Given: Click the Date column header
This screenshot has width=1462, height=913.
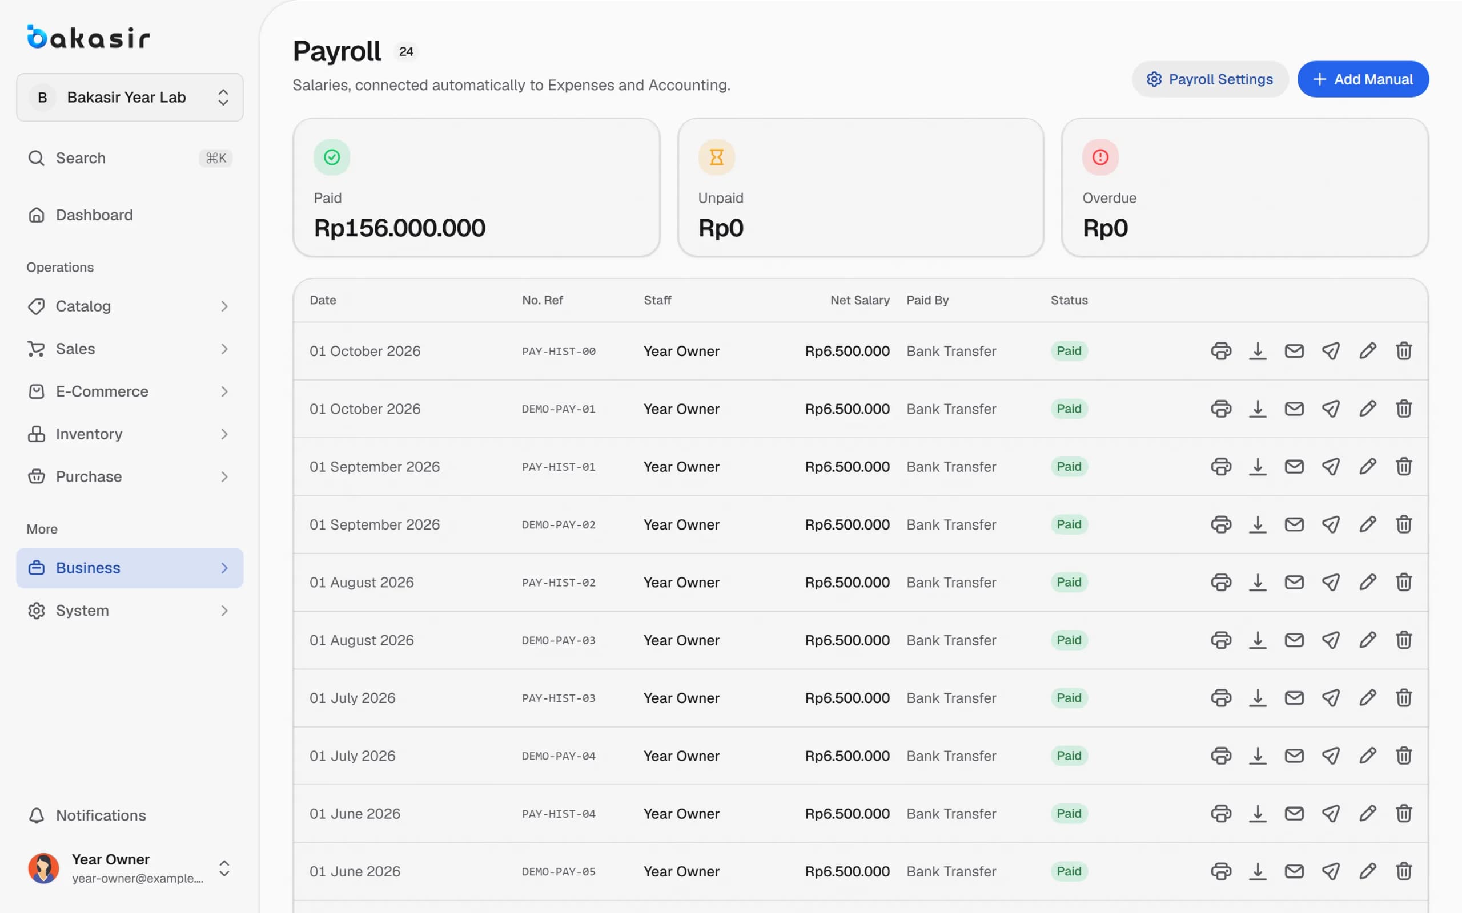Looking at the screenshot, I should point(323,300).
